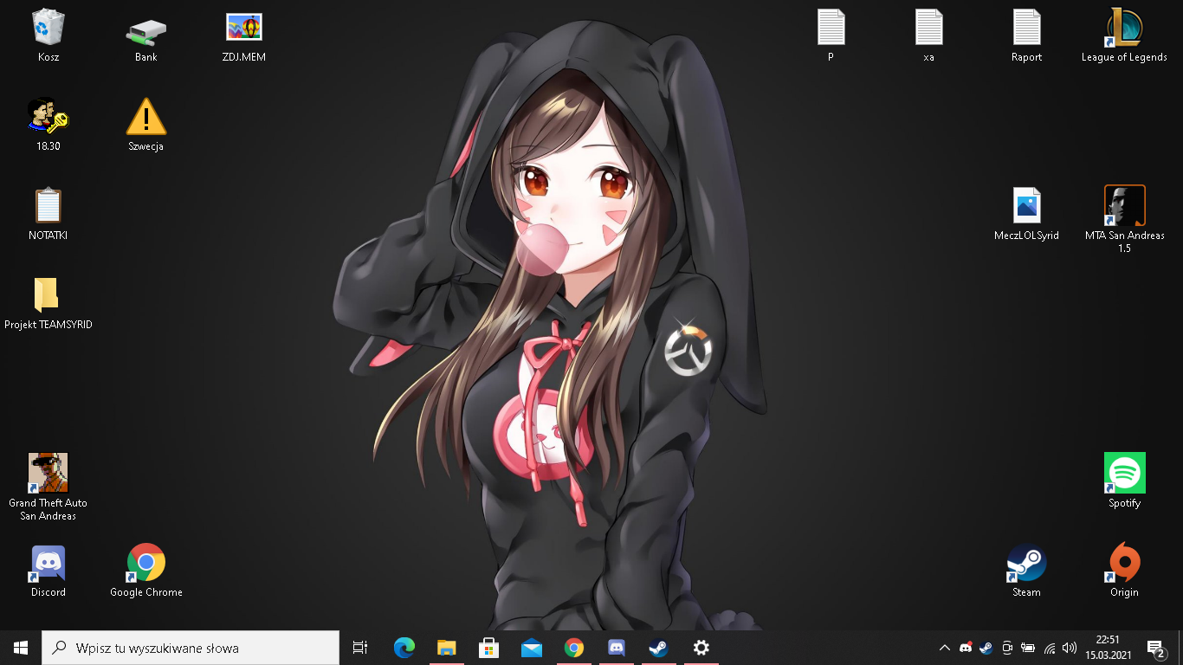
Task: Select Grand Theft Auto San Andreas shortcut
Action: tap(48, 487)
